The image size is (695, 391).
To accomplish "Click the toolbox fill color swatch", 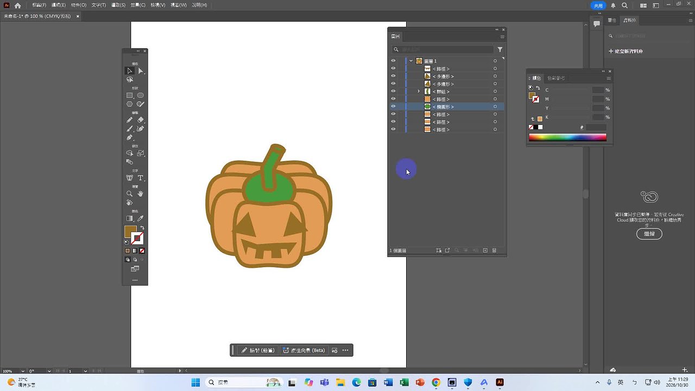I will [x=130, y=232].
